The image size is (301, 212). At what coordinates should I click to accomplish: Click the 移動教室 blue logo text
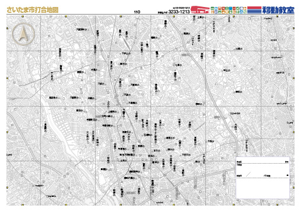(x=278, y=10)
